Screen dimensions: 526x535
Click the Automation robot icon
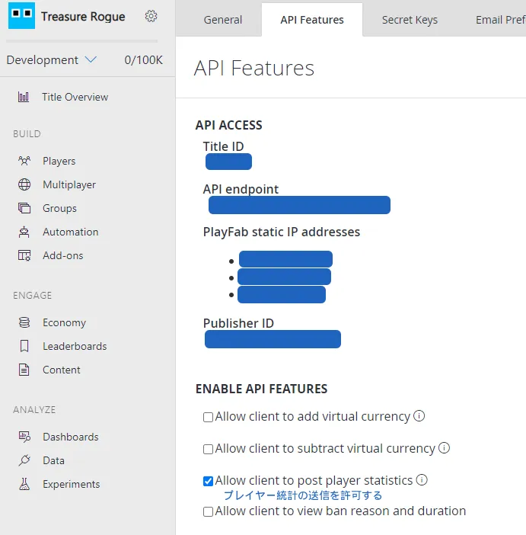(x=24, y=232)
